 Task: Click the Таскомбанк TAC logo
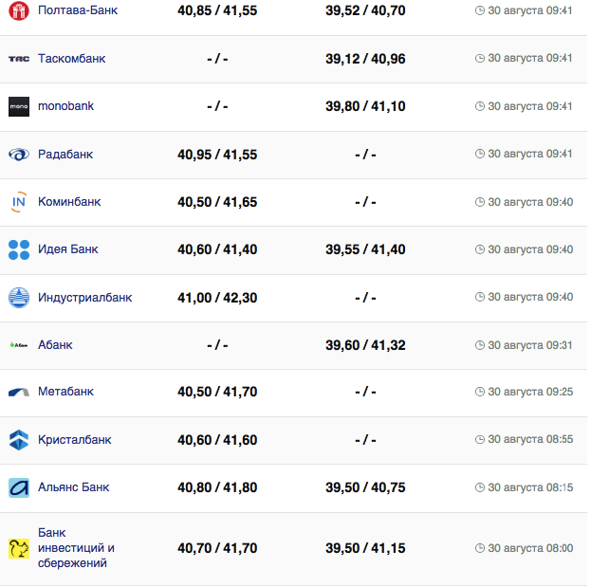coord(19,59)
